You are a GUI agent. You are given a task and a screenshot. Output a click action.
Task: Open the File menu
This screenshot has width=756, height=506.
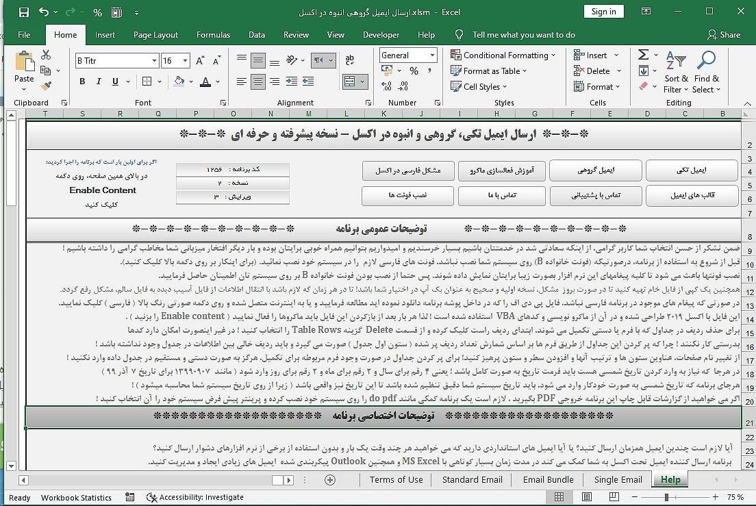(24, 35)
